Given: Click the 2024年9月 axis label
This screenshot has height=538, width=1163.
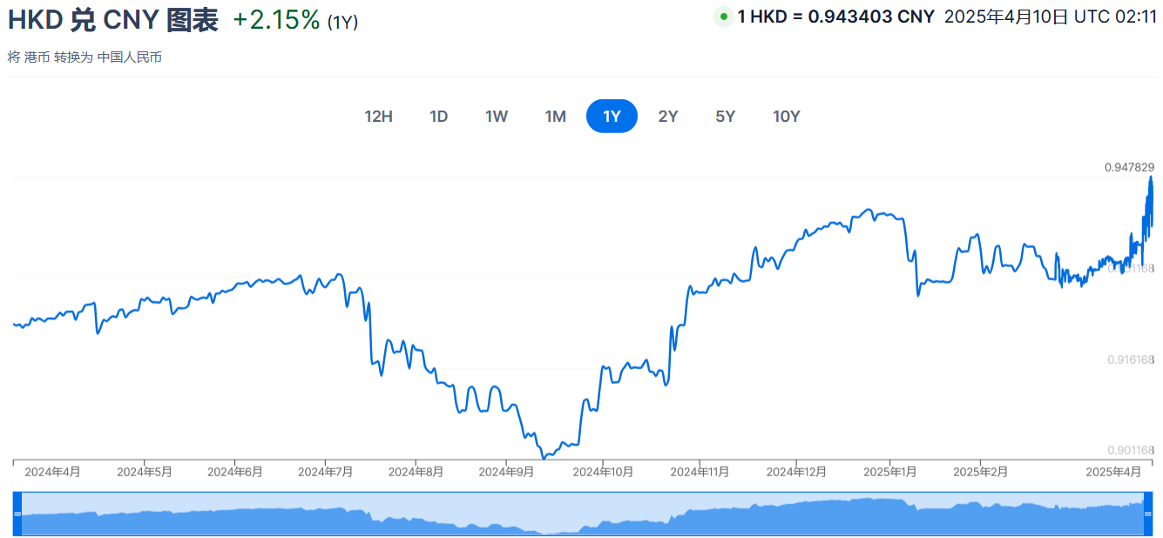Looking at the screenshot, I should pos(506,472).
